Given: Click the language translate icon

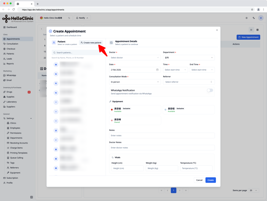Looking at the screenshot, I should point(253,18).
